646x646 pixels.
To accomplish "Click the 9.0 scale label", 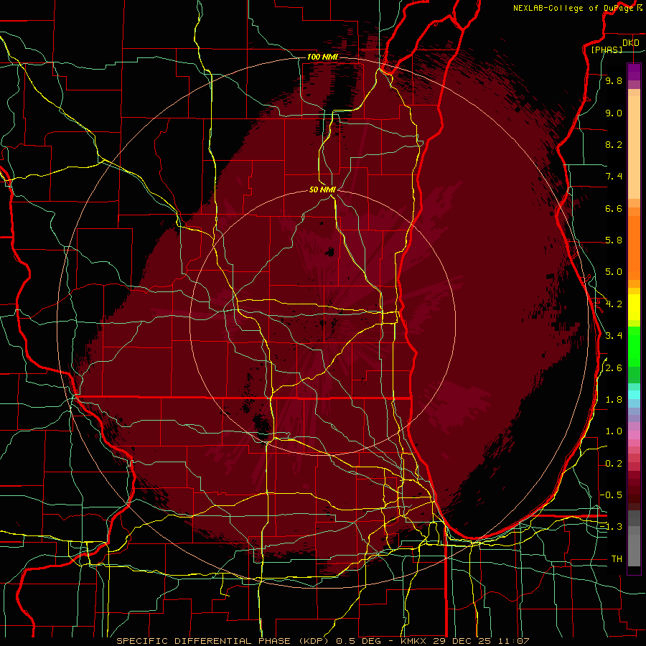I will coord(614,113).
